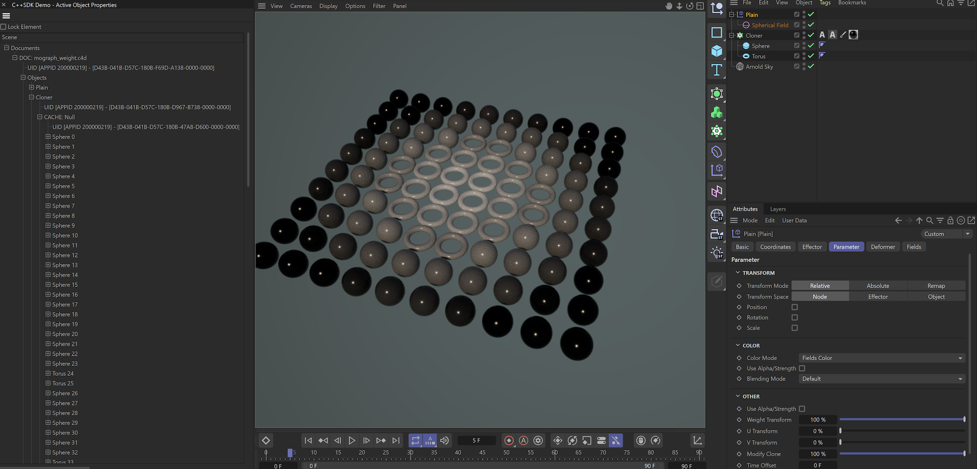The width and height of the screenshot is (977, 469).
Task: Click the record active objects button
Action: (x=509, y=440)
